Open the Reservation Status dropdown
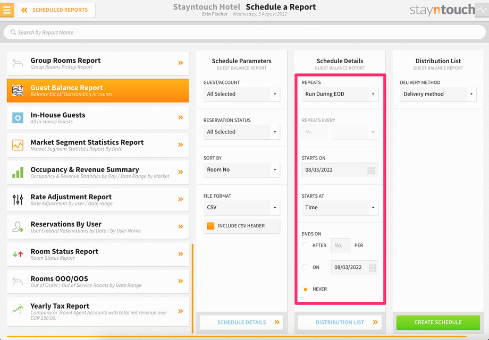The image size is (489, 340). pyautogui.click(x=242, y=132)
